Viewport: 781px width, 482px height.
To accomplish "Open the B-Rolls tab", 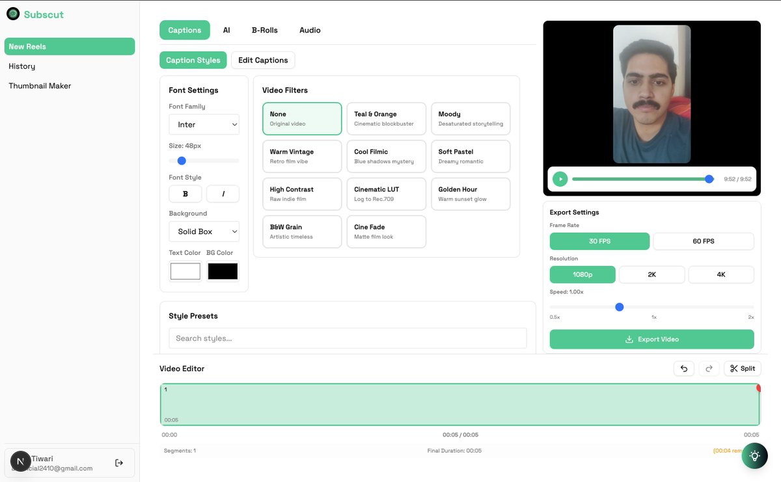I will pos(265,30).
